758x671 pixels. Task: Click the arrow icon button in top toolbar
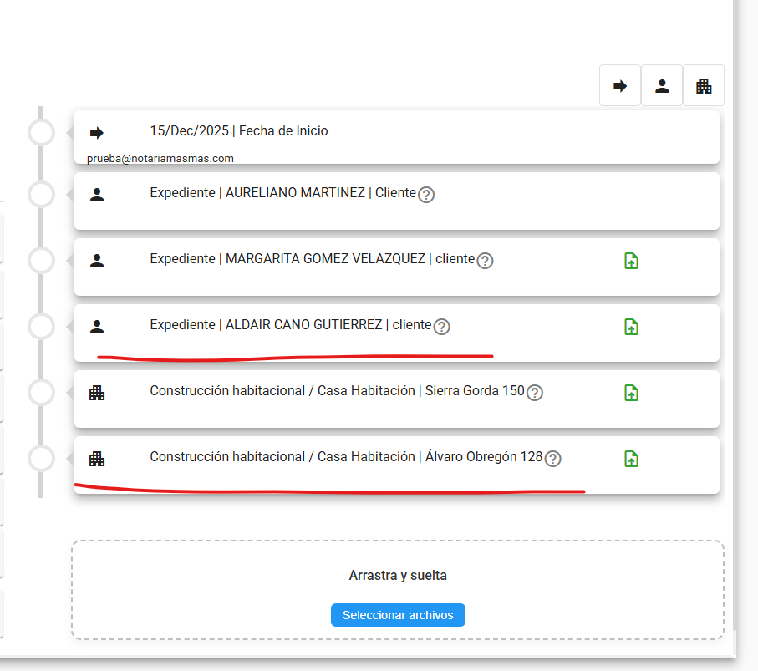[x=620, y=85]
